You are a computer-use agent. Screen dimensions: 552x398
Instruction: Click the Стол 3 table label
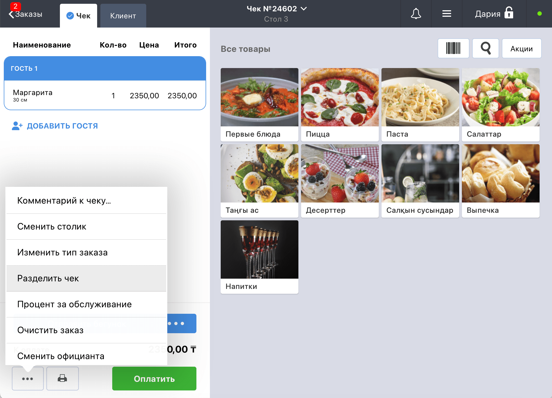[276, 19]
